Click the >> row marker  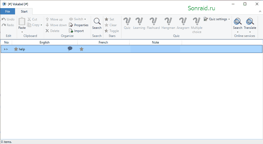pyautogui.click(x=6, y=49)
